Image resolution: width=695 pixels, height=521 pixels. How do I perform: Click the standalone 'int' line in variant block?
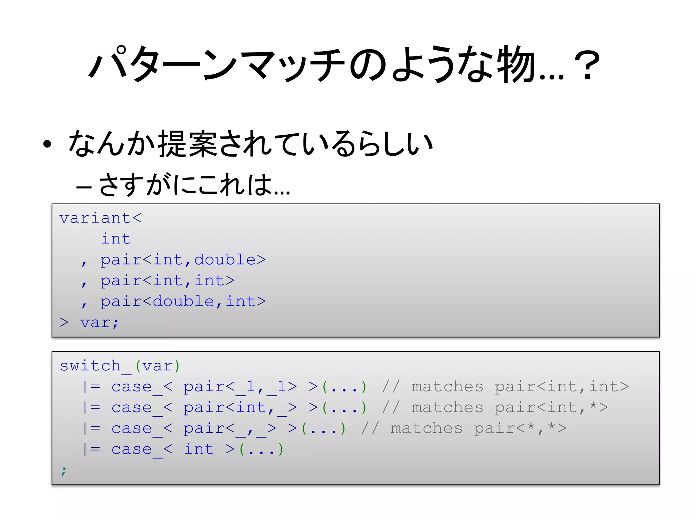(x=116, y=238)
